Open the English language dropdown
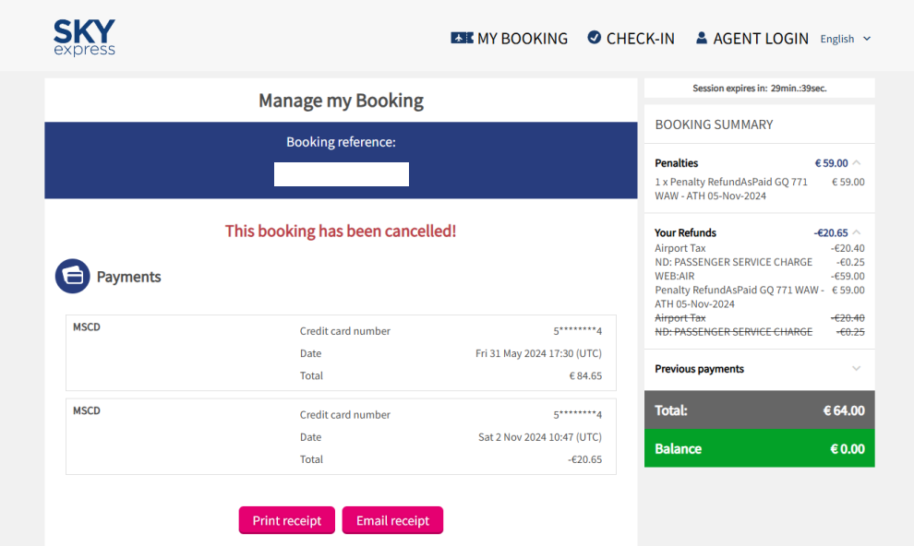 coord(845,39)
